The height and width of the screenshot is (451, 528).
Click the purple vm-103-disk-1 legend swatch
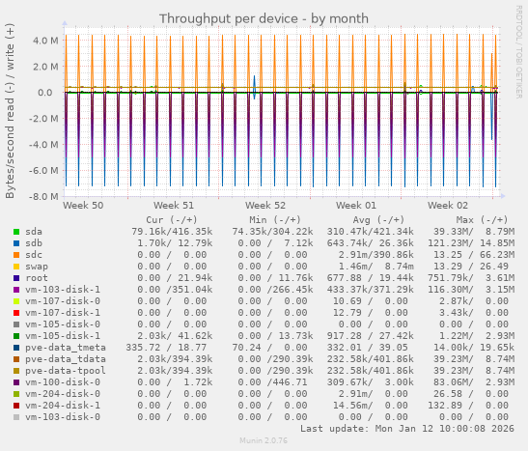pos(16,290)
